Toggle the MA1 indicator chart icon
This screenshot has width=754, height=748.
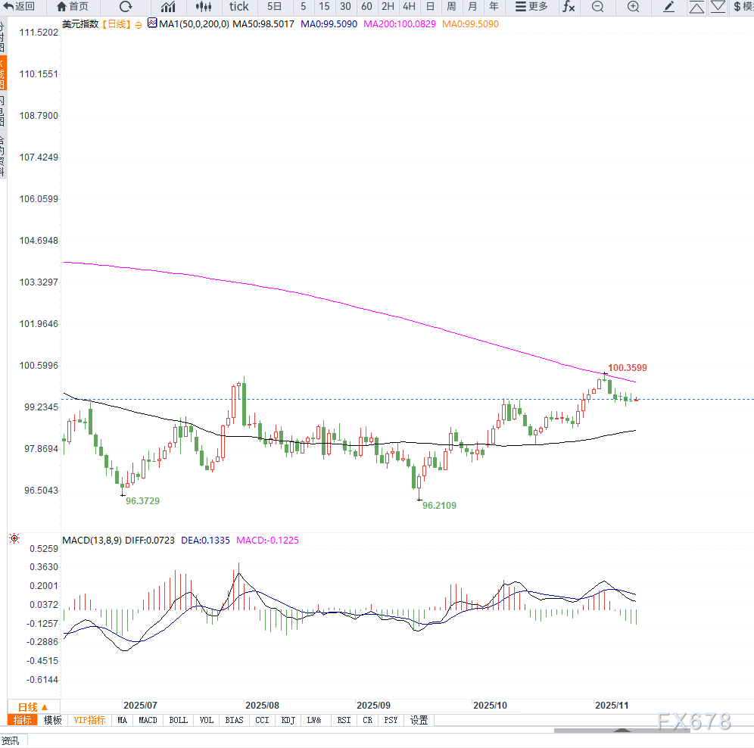[152, 24]
